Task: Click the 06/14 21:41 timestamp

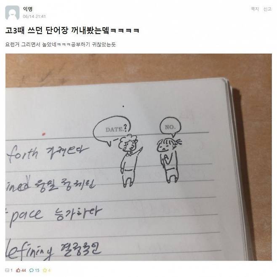Action: click(34, 16)
